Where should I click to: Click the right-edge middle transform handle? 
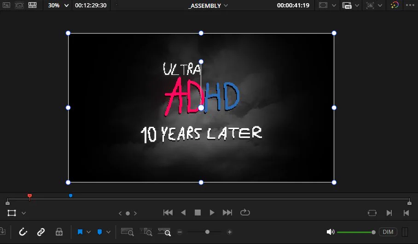(334, 108)
